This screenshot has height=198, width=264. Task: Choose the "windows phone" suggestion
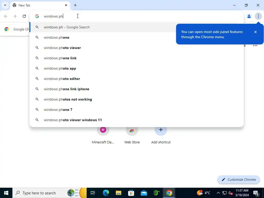tap(137, 37)
